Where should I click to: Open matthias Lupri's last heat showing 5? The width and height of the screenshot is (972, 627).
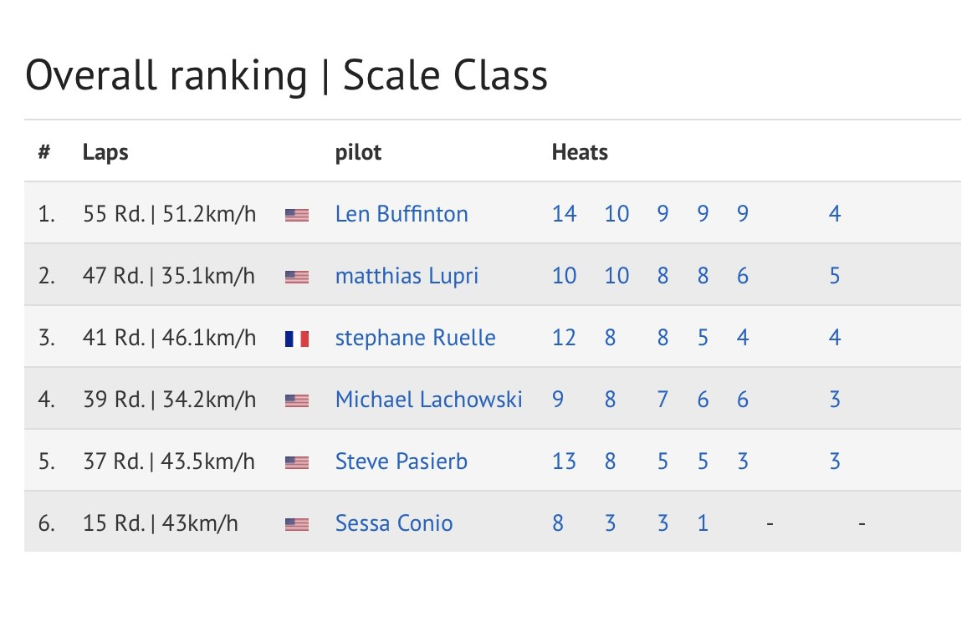coord(834,276)
